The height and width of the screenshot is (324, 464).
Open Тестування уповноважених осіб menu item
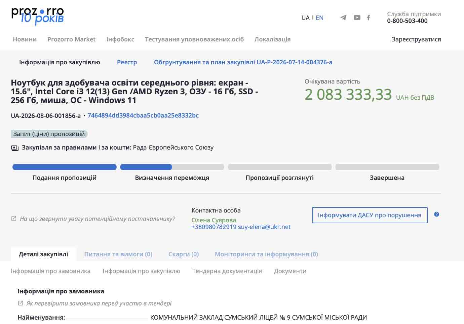(194, 39)
